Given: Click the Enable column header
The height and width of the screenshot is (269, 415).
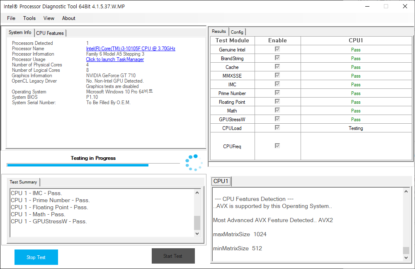Looking at the screenshot, I should [278, 41].
